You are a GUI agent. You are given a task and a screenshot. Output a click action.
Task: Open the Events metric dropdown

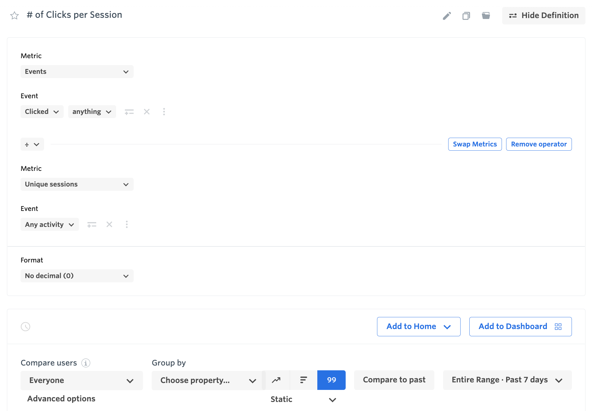[77, 72]
